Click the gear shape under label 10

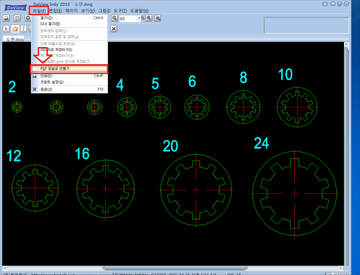point(297,107)
